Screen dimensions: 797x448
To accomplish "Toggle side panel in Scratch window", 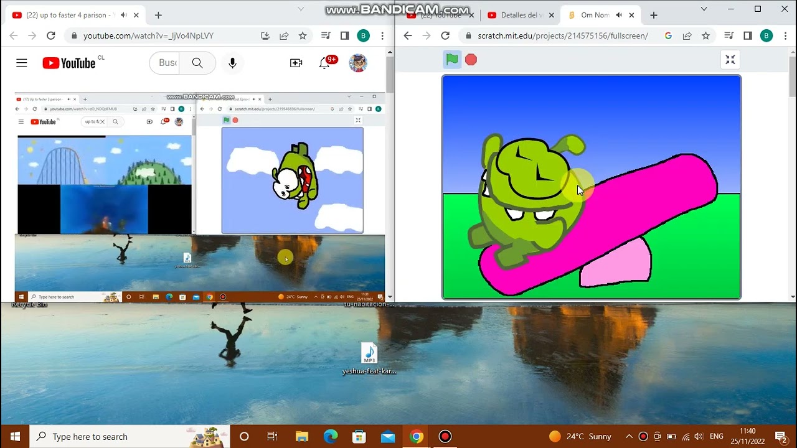I will tap(748, 35).
